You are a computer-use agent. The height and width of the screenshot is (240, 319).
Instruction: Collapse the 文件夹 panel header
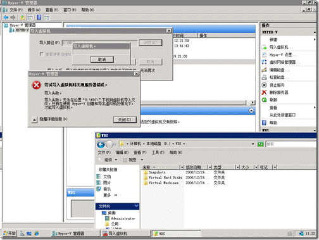coord(136,206)
